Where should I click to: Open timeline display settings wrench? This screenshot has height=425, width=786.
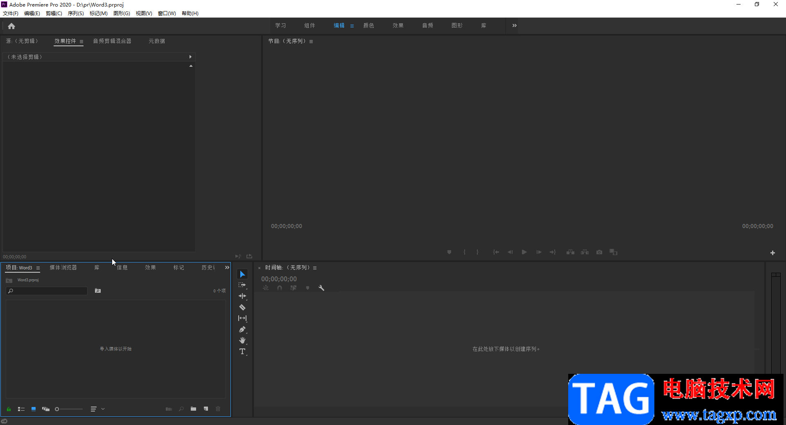[321, 288]
